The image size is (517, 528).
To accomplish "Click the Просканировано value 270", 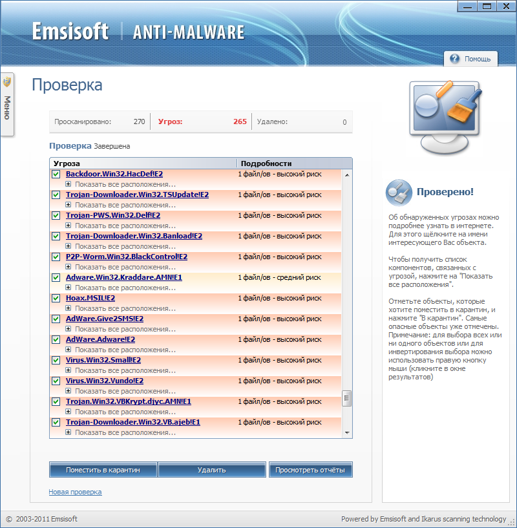I will (x=139, y=121).
